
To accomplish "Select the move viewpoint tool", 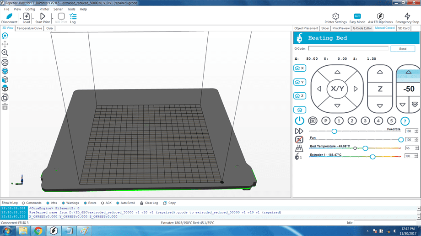I will 5,44.
